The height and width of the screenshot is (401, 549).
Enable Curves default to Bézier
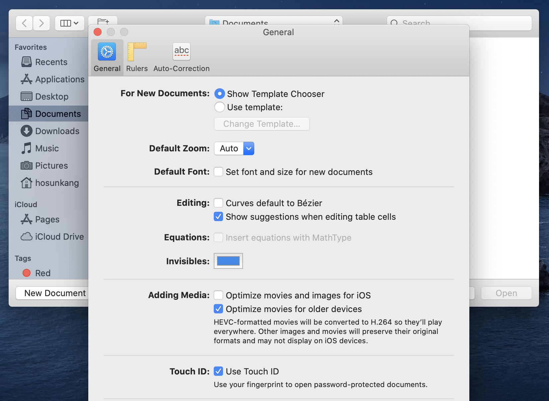point(218,203)
